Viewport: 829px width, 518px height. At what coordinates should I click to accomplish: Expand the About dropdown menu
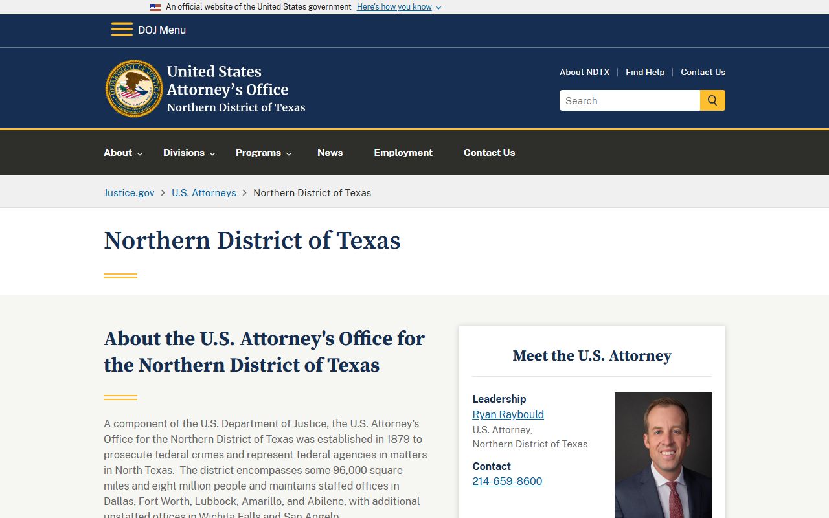pos(123,153)
